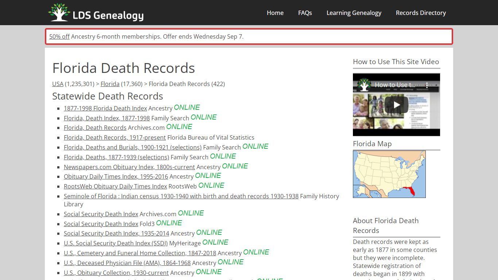Open Newspapers.com Obituary Index link
The width and height of the screenshot is (498, 280).
pyautogui.click(x=129, y=167)
